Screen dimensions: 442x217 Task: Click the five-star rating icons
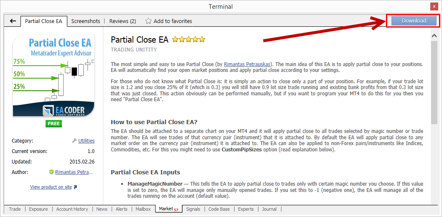point(189,39)
